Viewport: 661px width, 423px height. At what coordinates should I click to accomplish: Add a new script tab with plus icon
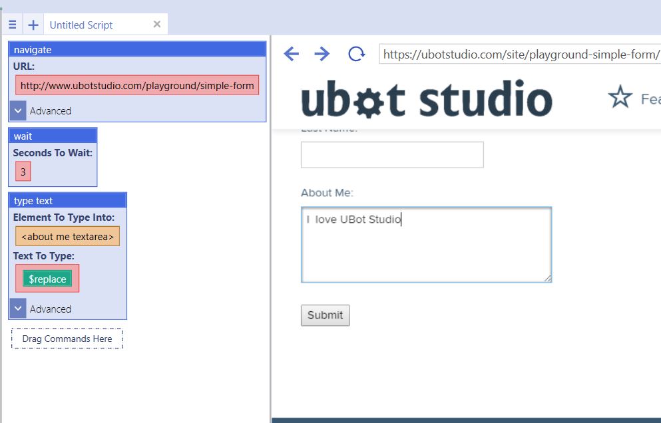tap(33, 25)
